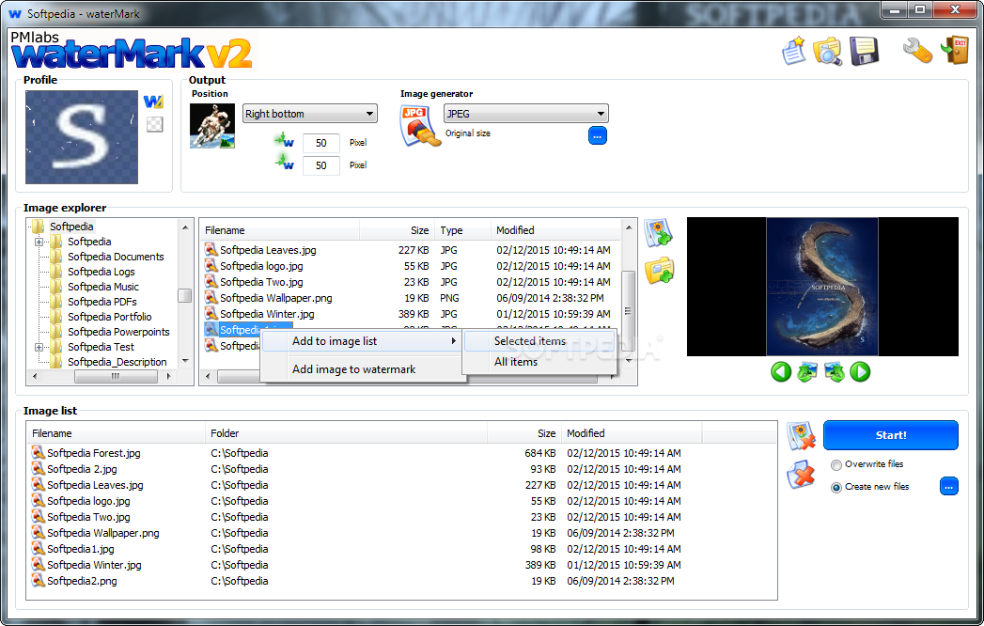Select Softpedia Powerpoints folder in the tree
Viewport: 984px width, 626px height.
118,332
